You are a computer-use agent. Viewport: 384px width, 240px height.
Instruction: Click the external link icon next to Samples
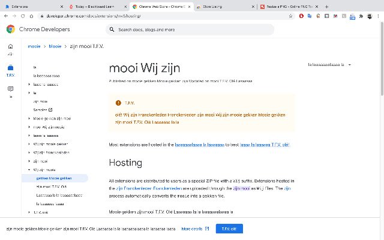(50, 110)
